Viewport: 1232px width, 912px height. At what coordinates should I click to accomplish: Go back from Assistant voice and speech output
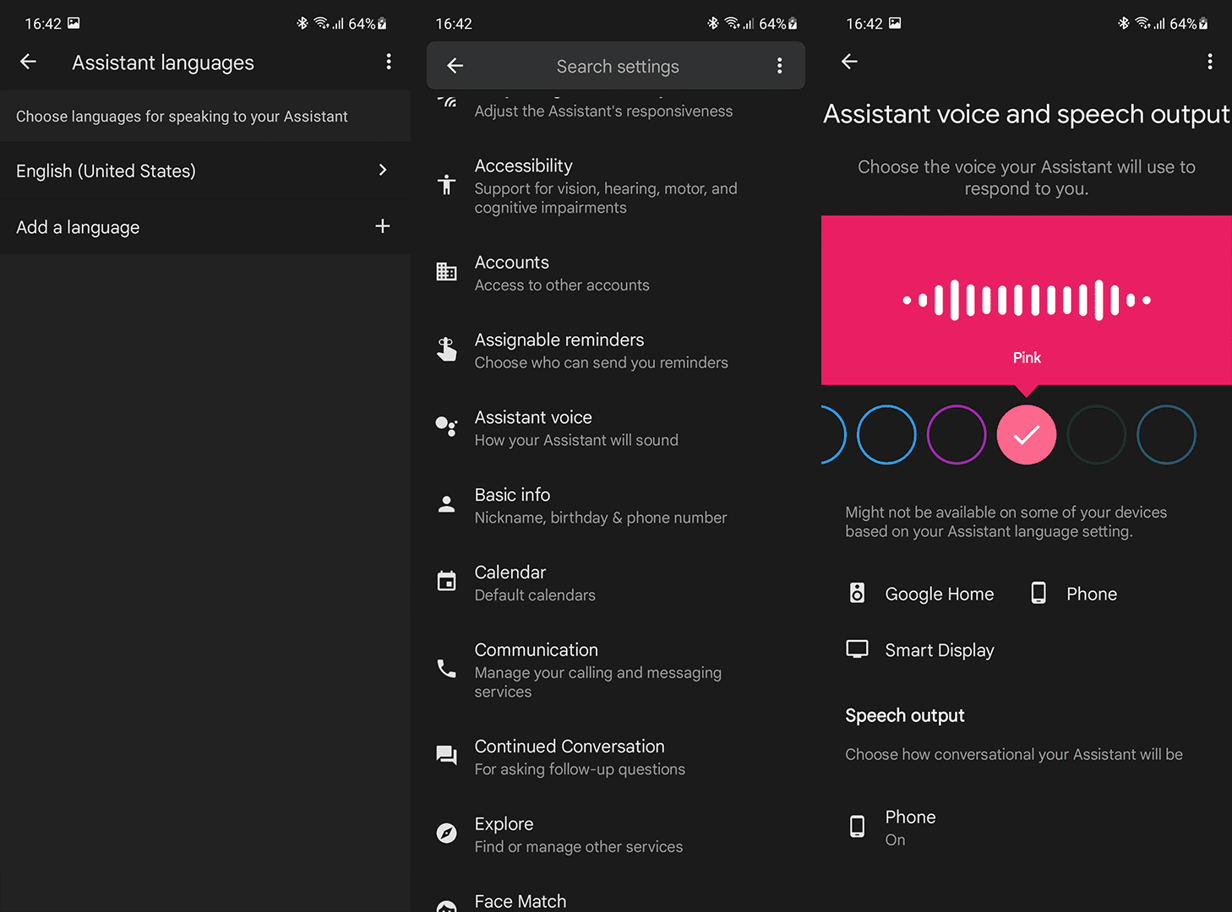coord(849,61)
